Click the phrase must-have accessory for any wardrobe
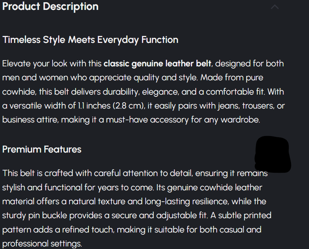The width and height of the screenshot is (309, 249). [183, 120]
